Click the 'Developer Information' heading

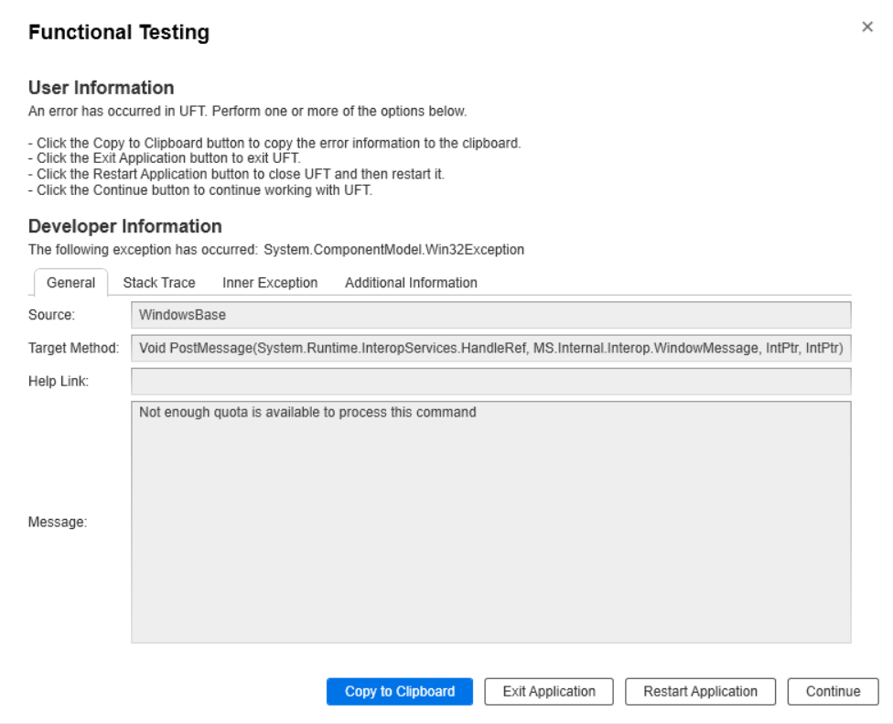click(x=125, y=226)
